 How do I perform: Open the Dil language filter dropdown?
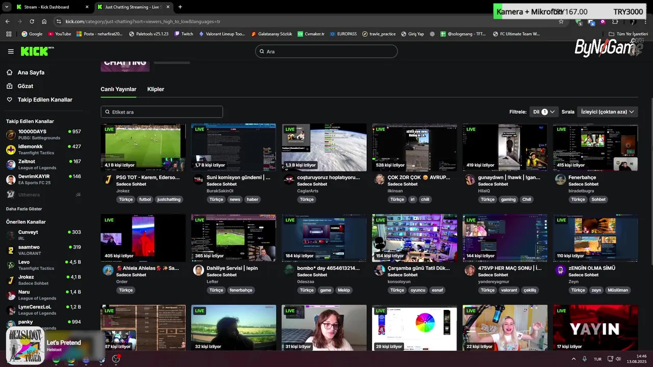point(544,112)
